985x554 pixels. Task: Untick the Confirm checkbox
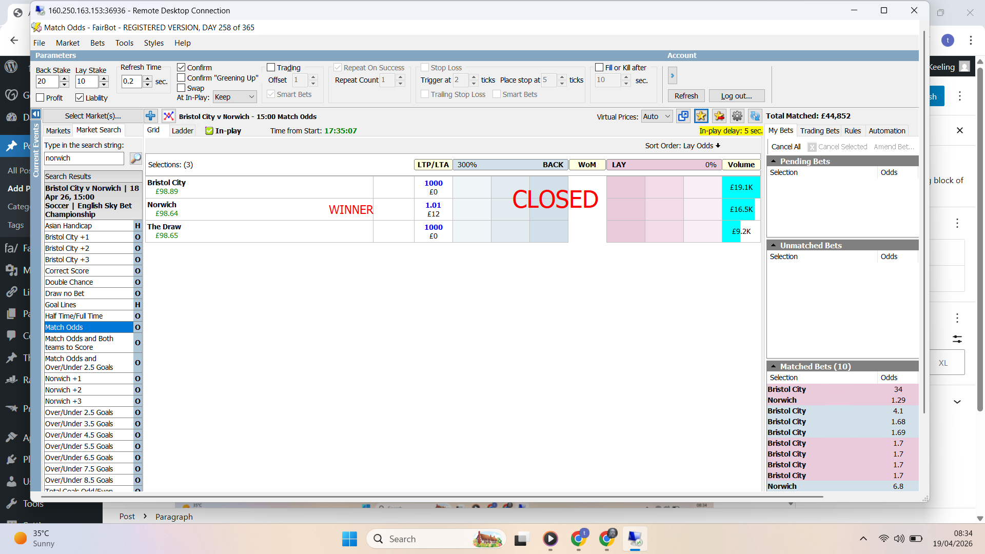point(181,68)
